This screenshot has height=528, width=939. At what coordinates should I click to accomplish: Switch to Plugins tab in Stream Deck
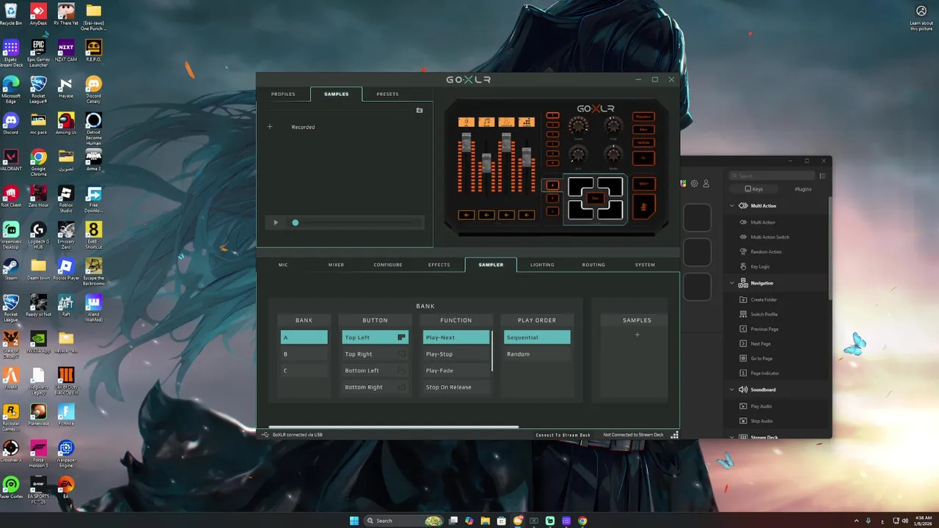[x=803, y=189]
